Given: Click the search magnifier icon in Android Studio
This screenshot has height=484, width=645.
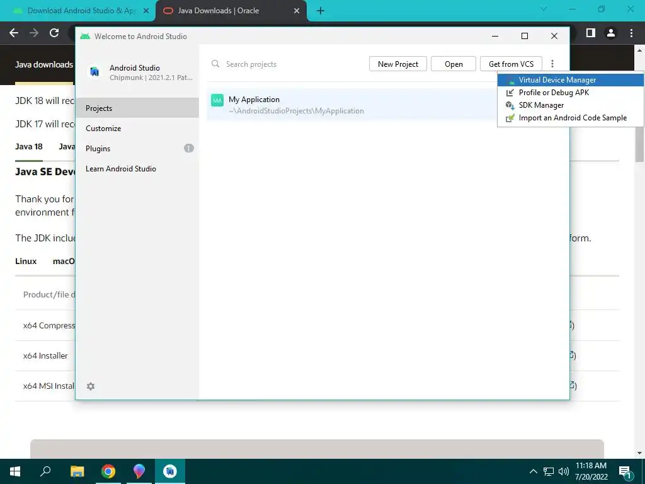Looking at the screenshot, I should click(215, 64).
